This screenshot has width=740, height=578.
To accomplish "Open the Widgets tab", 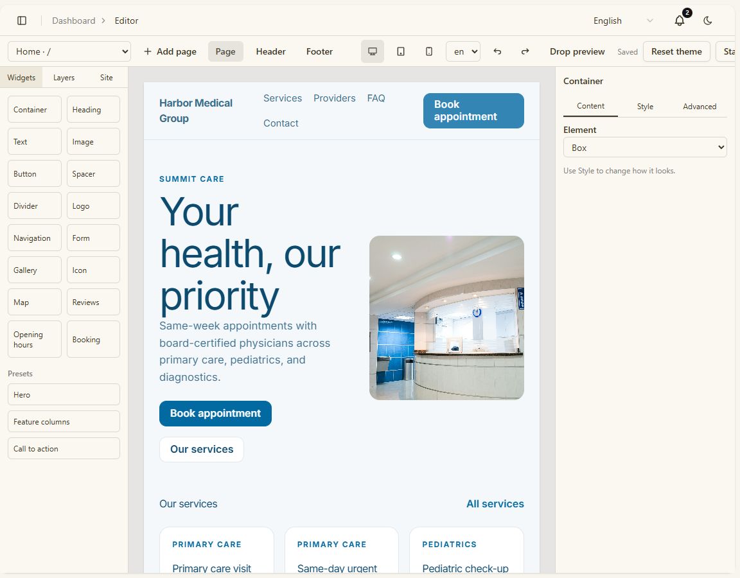I will pos(21,77).
